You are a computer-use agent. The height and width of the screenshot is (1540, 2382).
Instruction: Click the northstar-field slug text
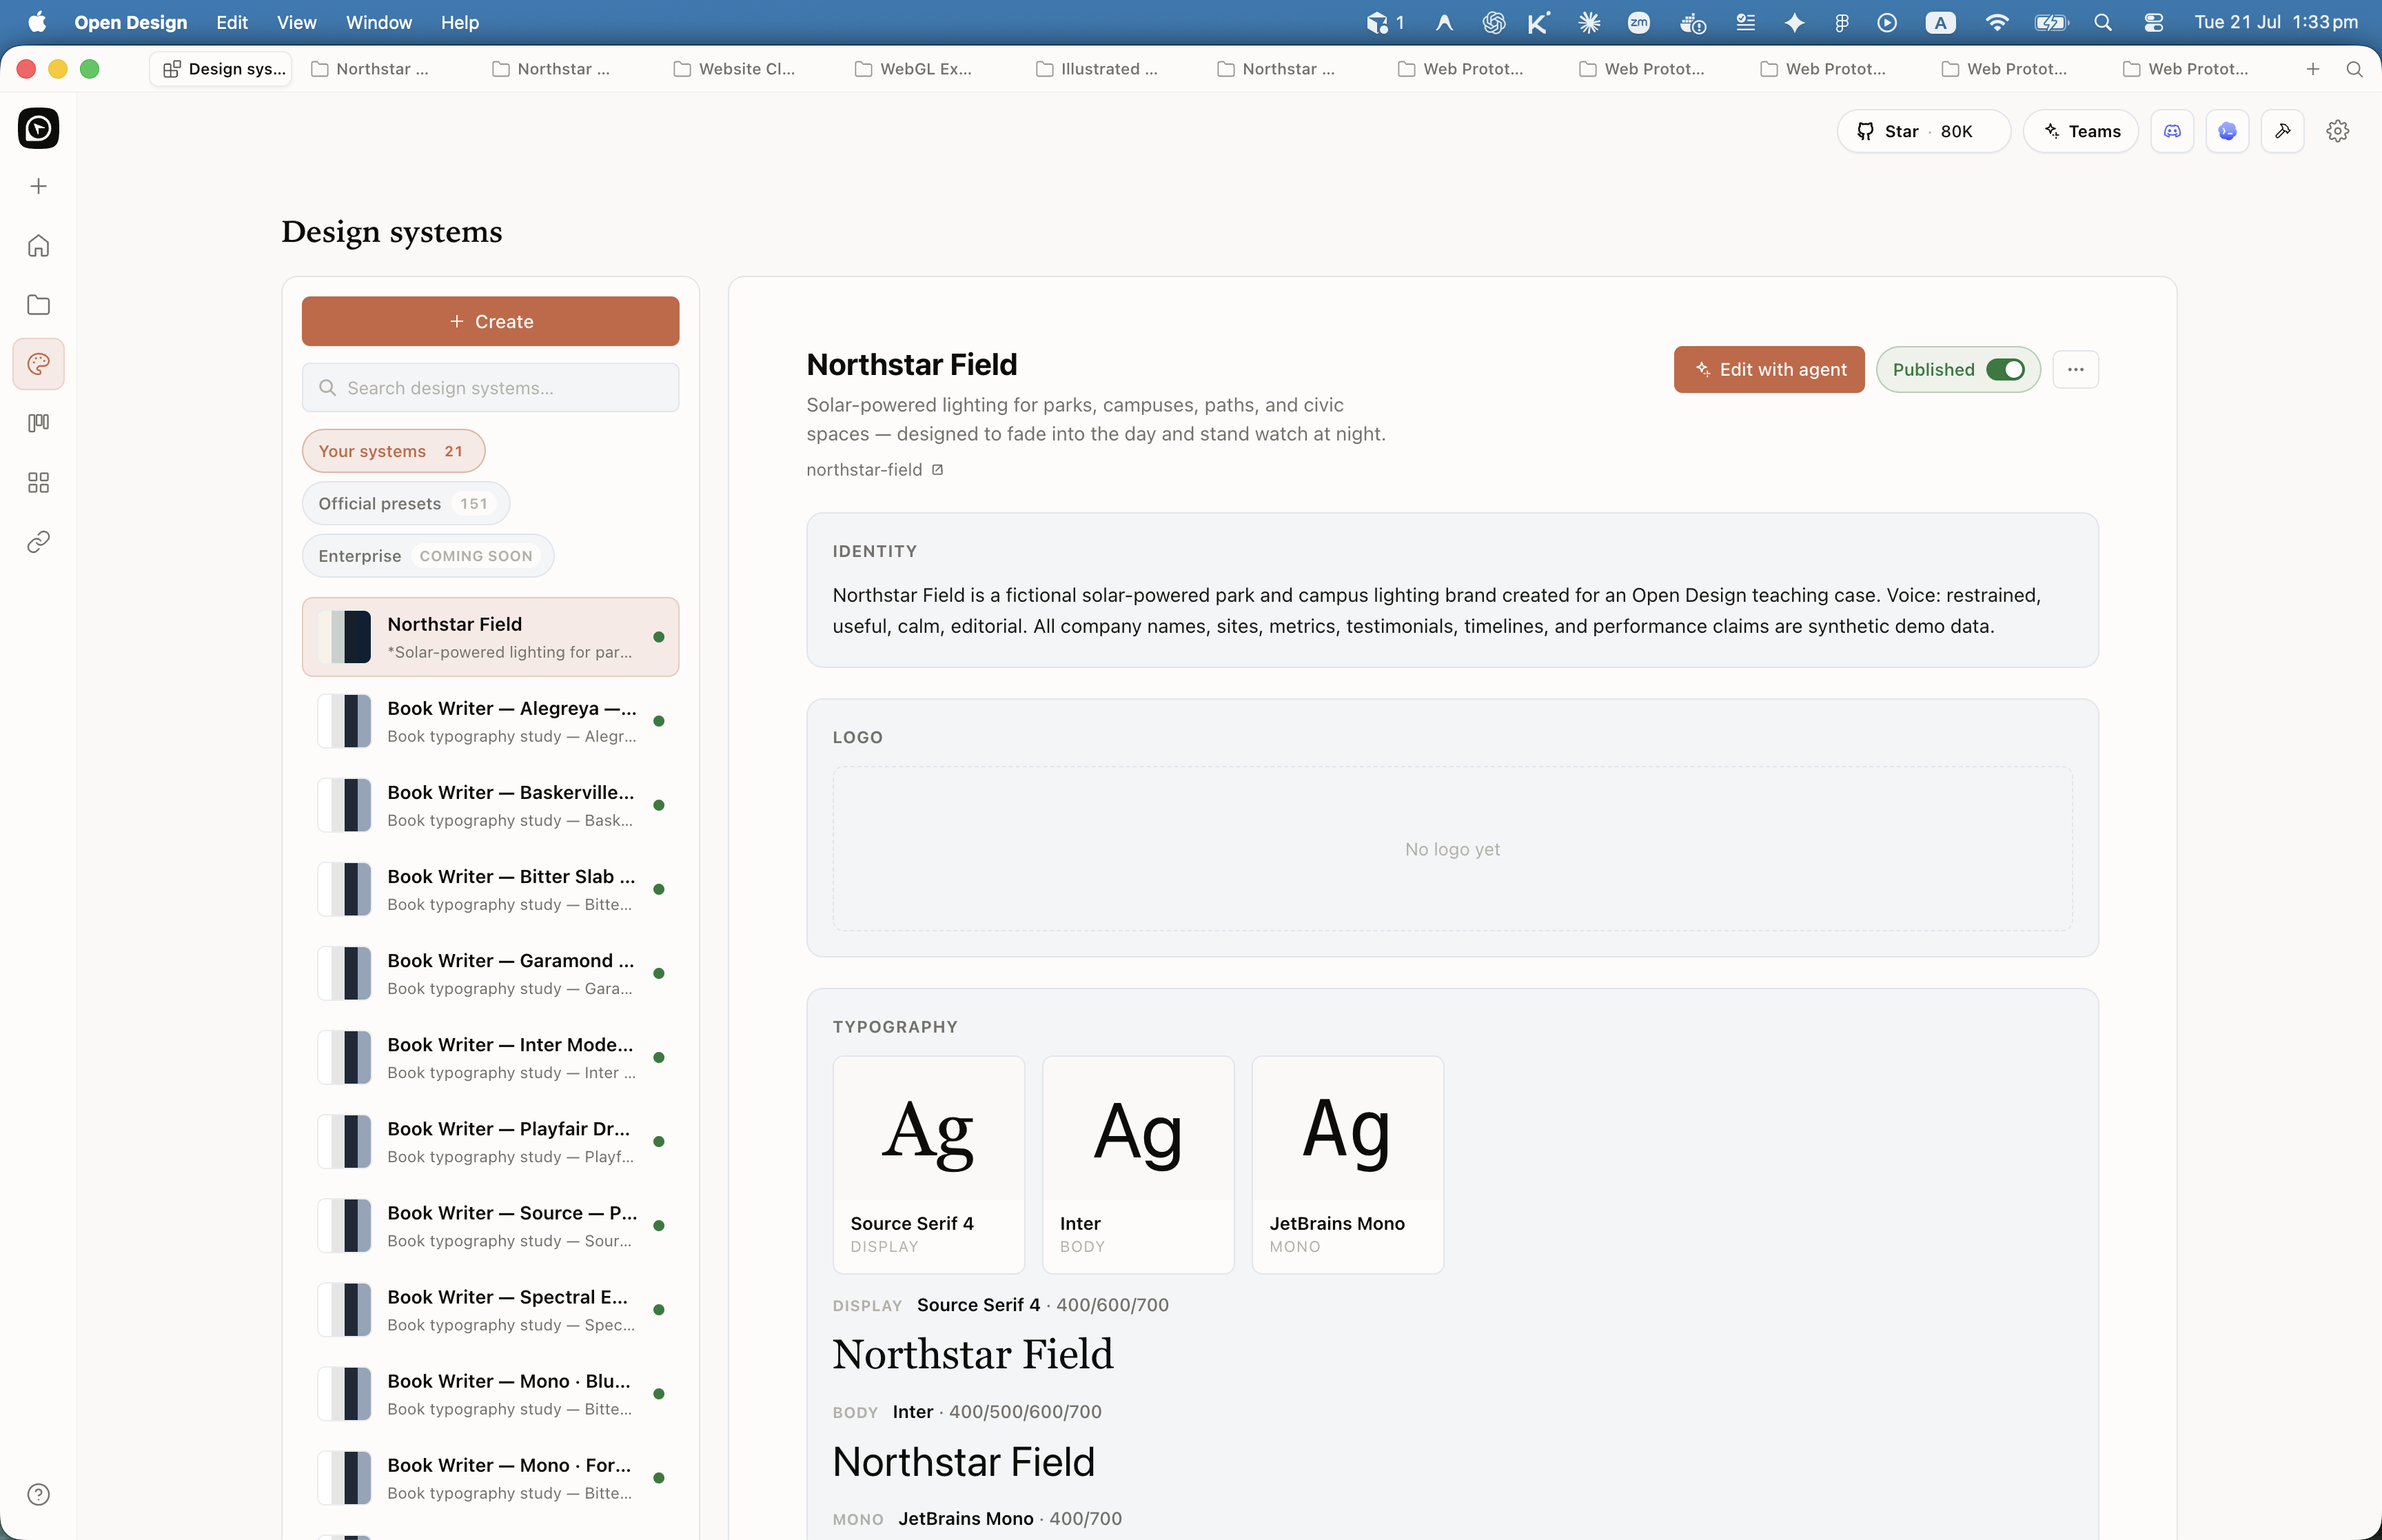click(864, 470)
